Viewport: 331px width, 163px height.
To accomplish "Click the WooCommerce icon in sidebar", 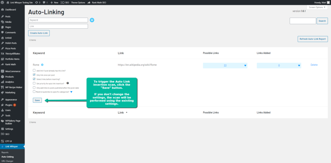I will pos(2,71).
